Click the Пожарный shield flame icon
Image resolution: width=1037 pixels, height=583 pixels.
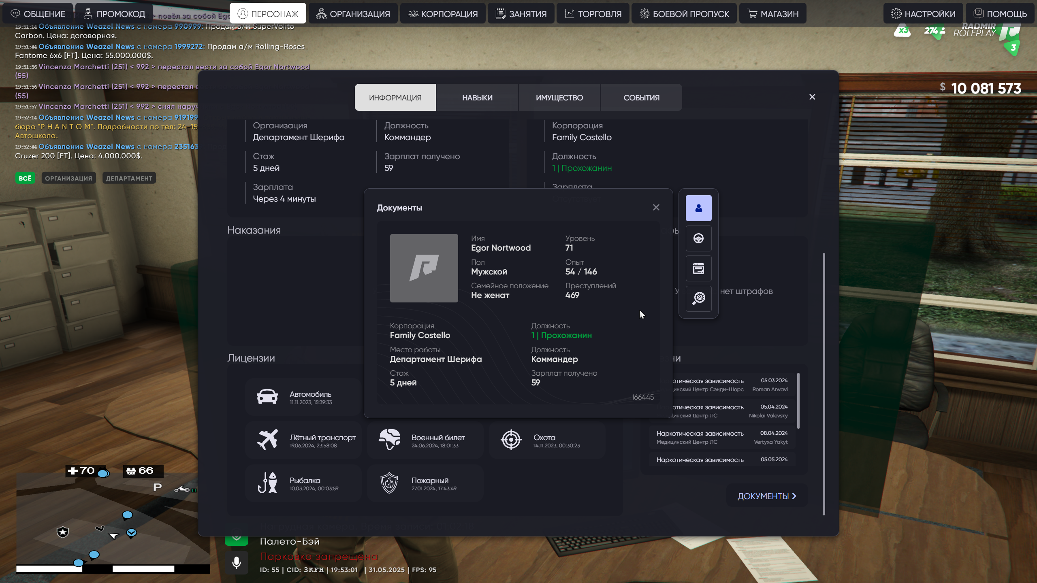pyautogui.click(x=389, y=483)
